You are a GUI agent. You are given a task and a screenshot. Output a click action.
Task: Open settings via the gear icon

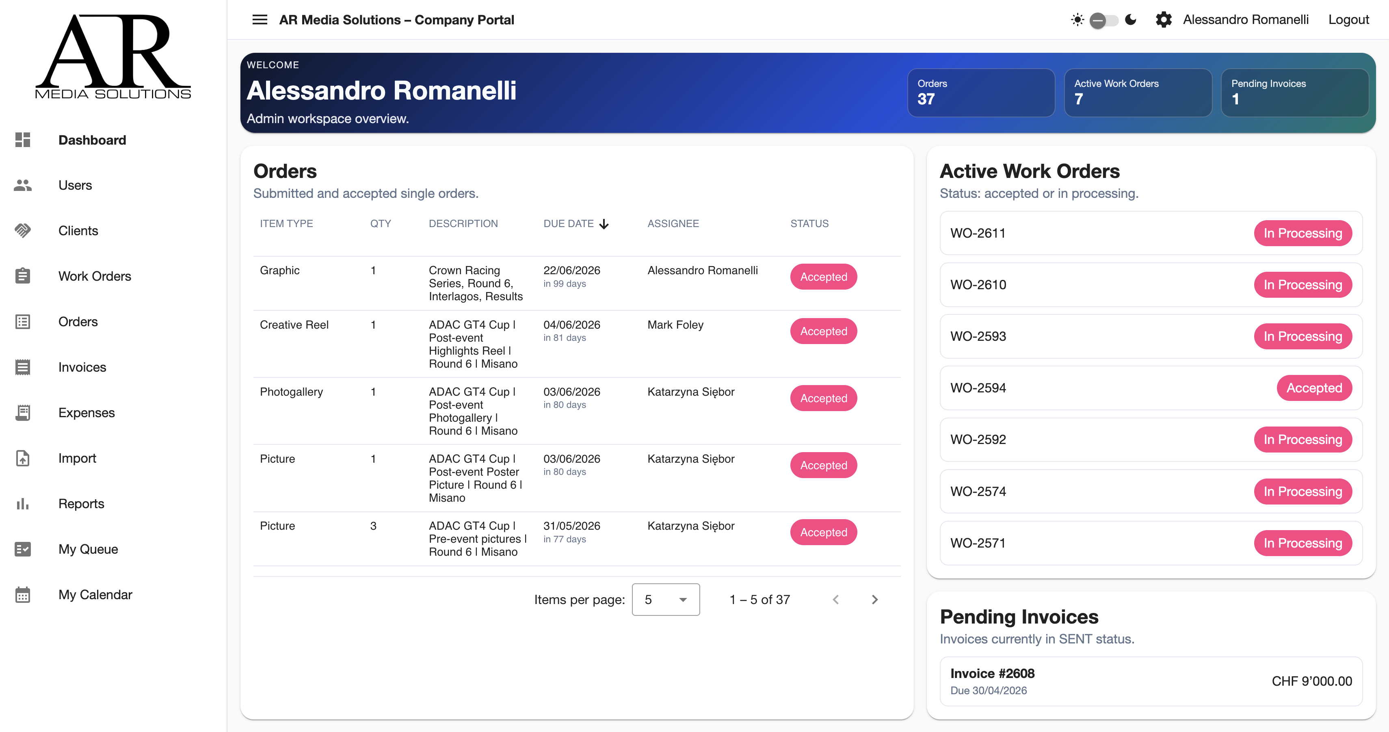pyautogui.click(x=1164, y=20)
